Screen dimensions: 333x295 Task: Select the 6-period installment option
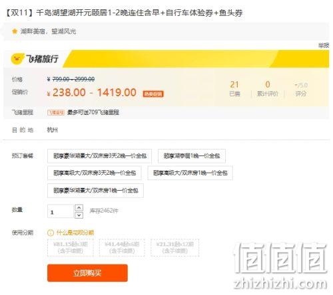coord(122,248)
